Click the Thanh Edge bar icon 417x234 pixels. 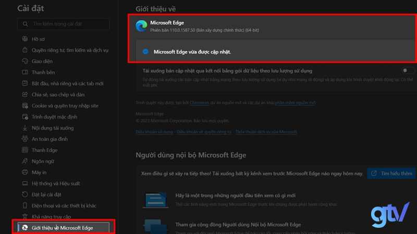coord(24,150)
